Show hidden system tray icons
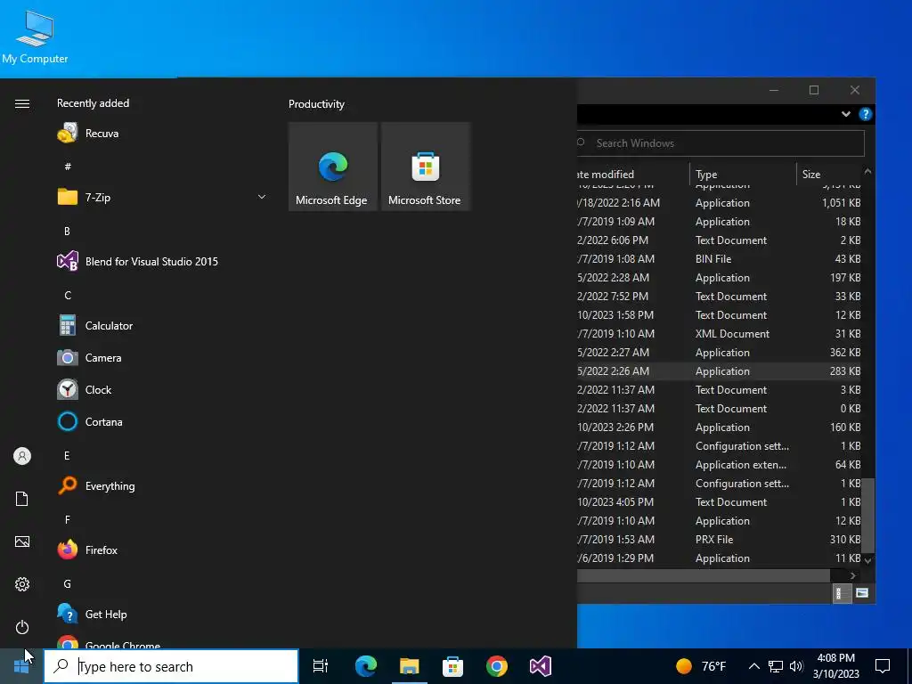The height and width of the screenshot is (684, 912). pos(753,666)
